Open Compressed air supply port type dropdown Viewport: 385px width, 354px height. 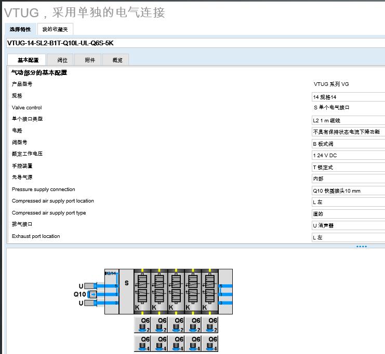348,214
